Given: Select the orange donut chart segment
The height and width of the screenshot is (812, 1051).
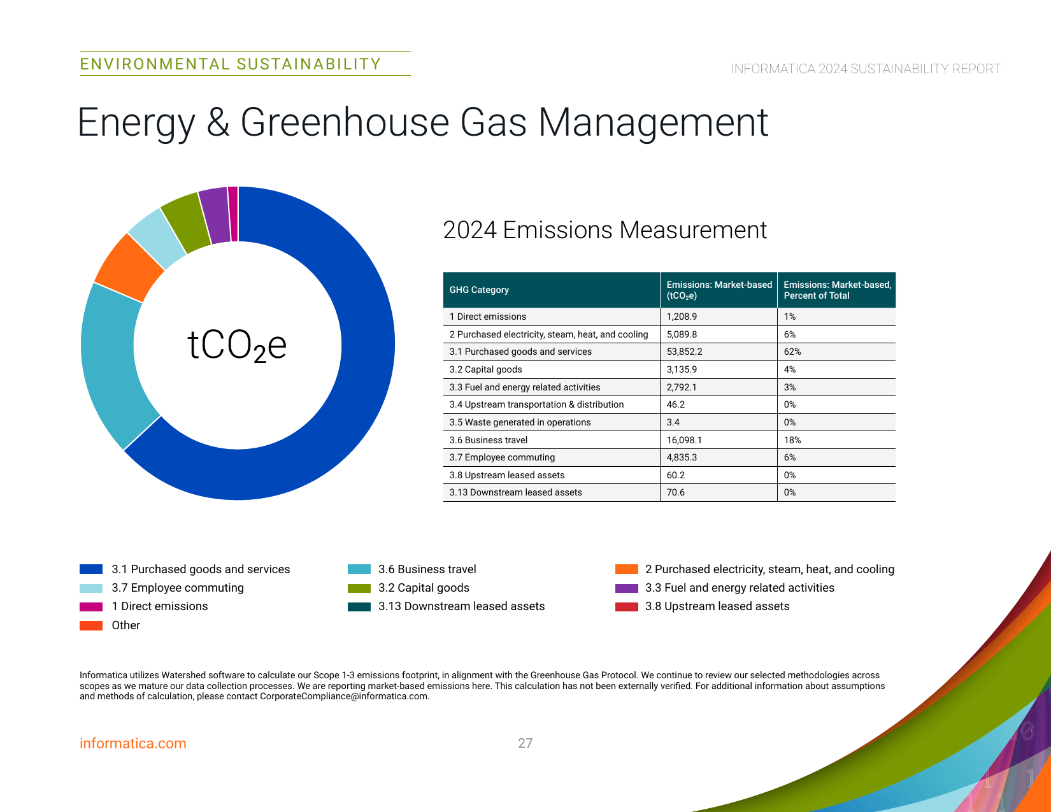Looking at the screenshot, I should click(x=129, y=267).
